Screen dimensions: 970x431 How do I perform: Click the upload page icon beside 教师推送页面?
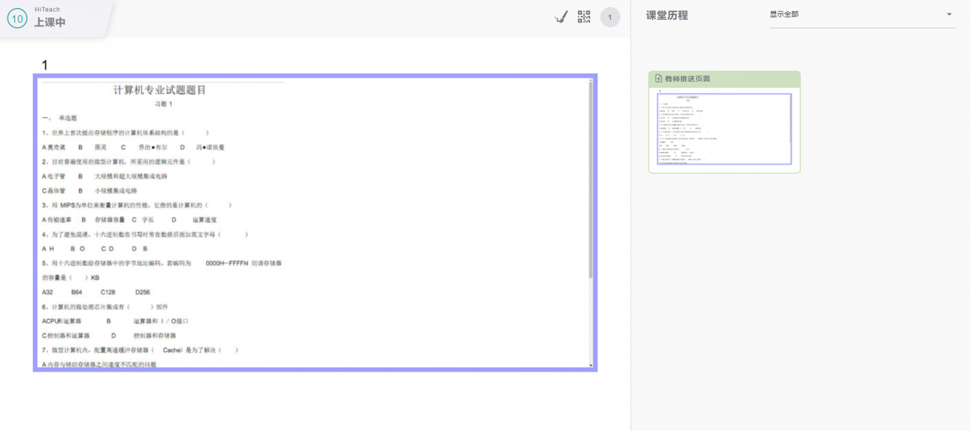click(x=658, y=79)
